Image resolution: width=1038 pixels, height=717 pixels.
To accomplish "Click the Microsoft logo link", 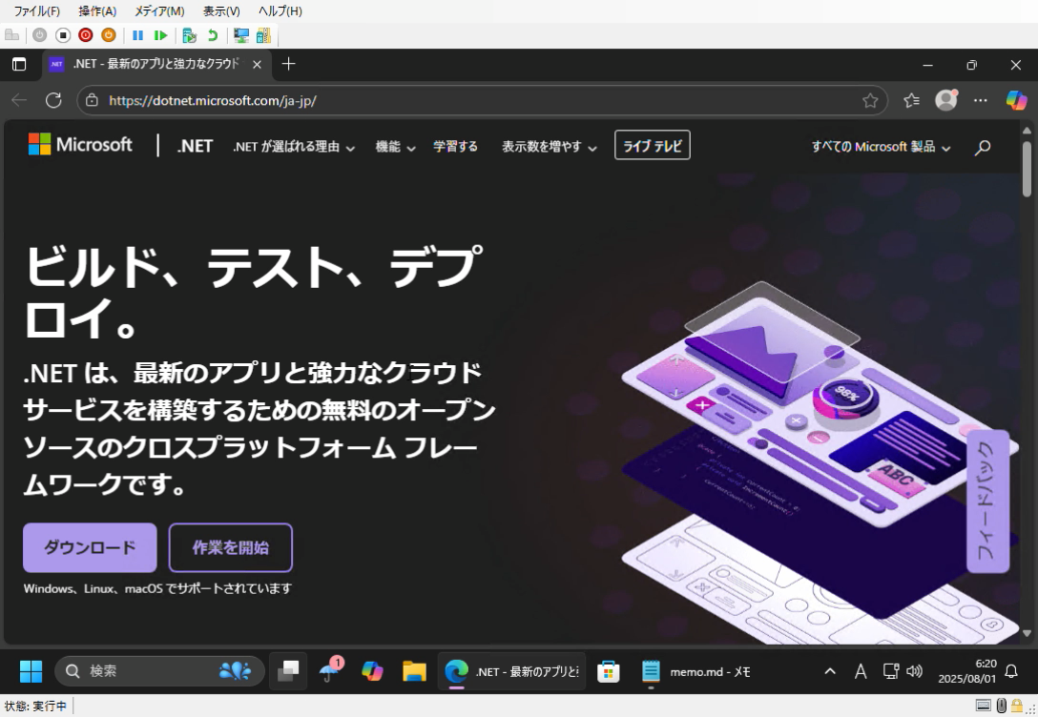I will pyautogui.click(x=80, y=144).
